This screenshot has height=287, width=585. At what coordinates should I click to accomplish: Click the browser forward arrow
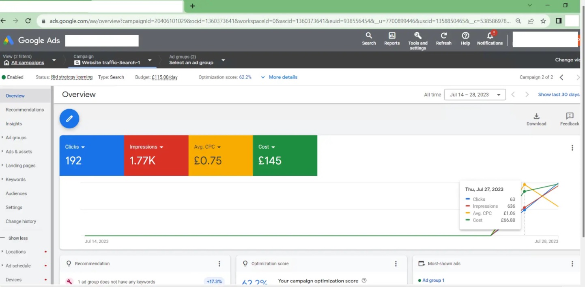pyautogui.click(x=15, y=21)
